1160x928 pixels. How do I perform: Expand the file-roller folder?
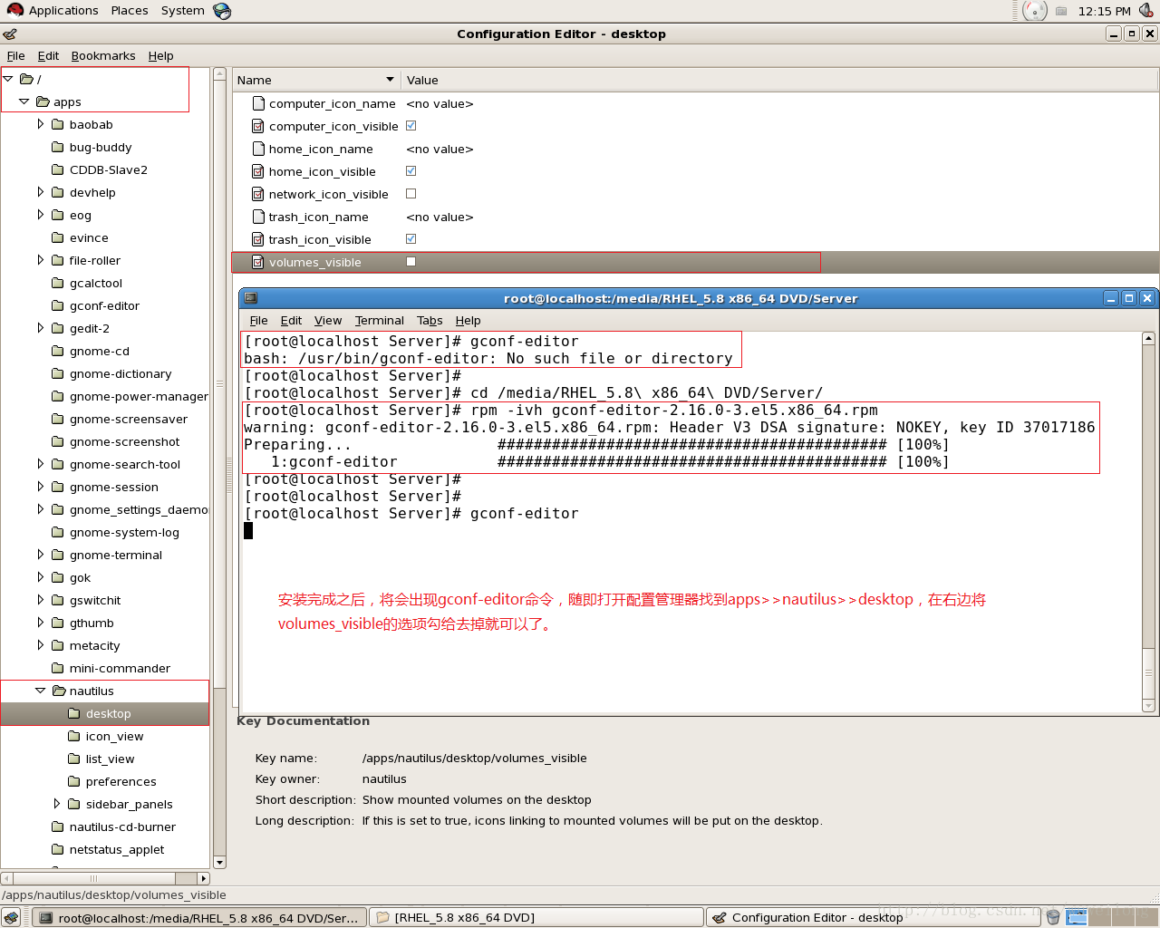[41, 260]
